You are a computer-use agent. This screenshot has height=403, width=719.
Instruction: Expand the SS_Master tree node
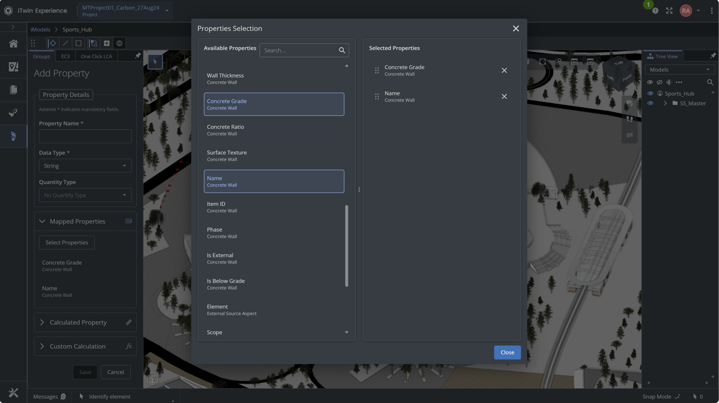click(x=665, y=103)
